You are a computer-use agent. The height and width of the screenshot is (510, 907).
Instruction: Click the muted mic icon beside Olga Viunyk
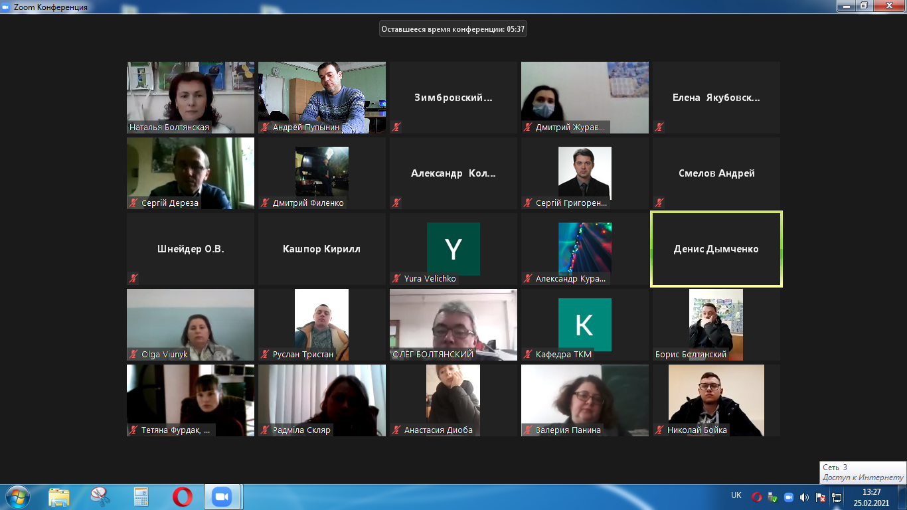tap(133, 354)
